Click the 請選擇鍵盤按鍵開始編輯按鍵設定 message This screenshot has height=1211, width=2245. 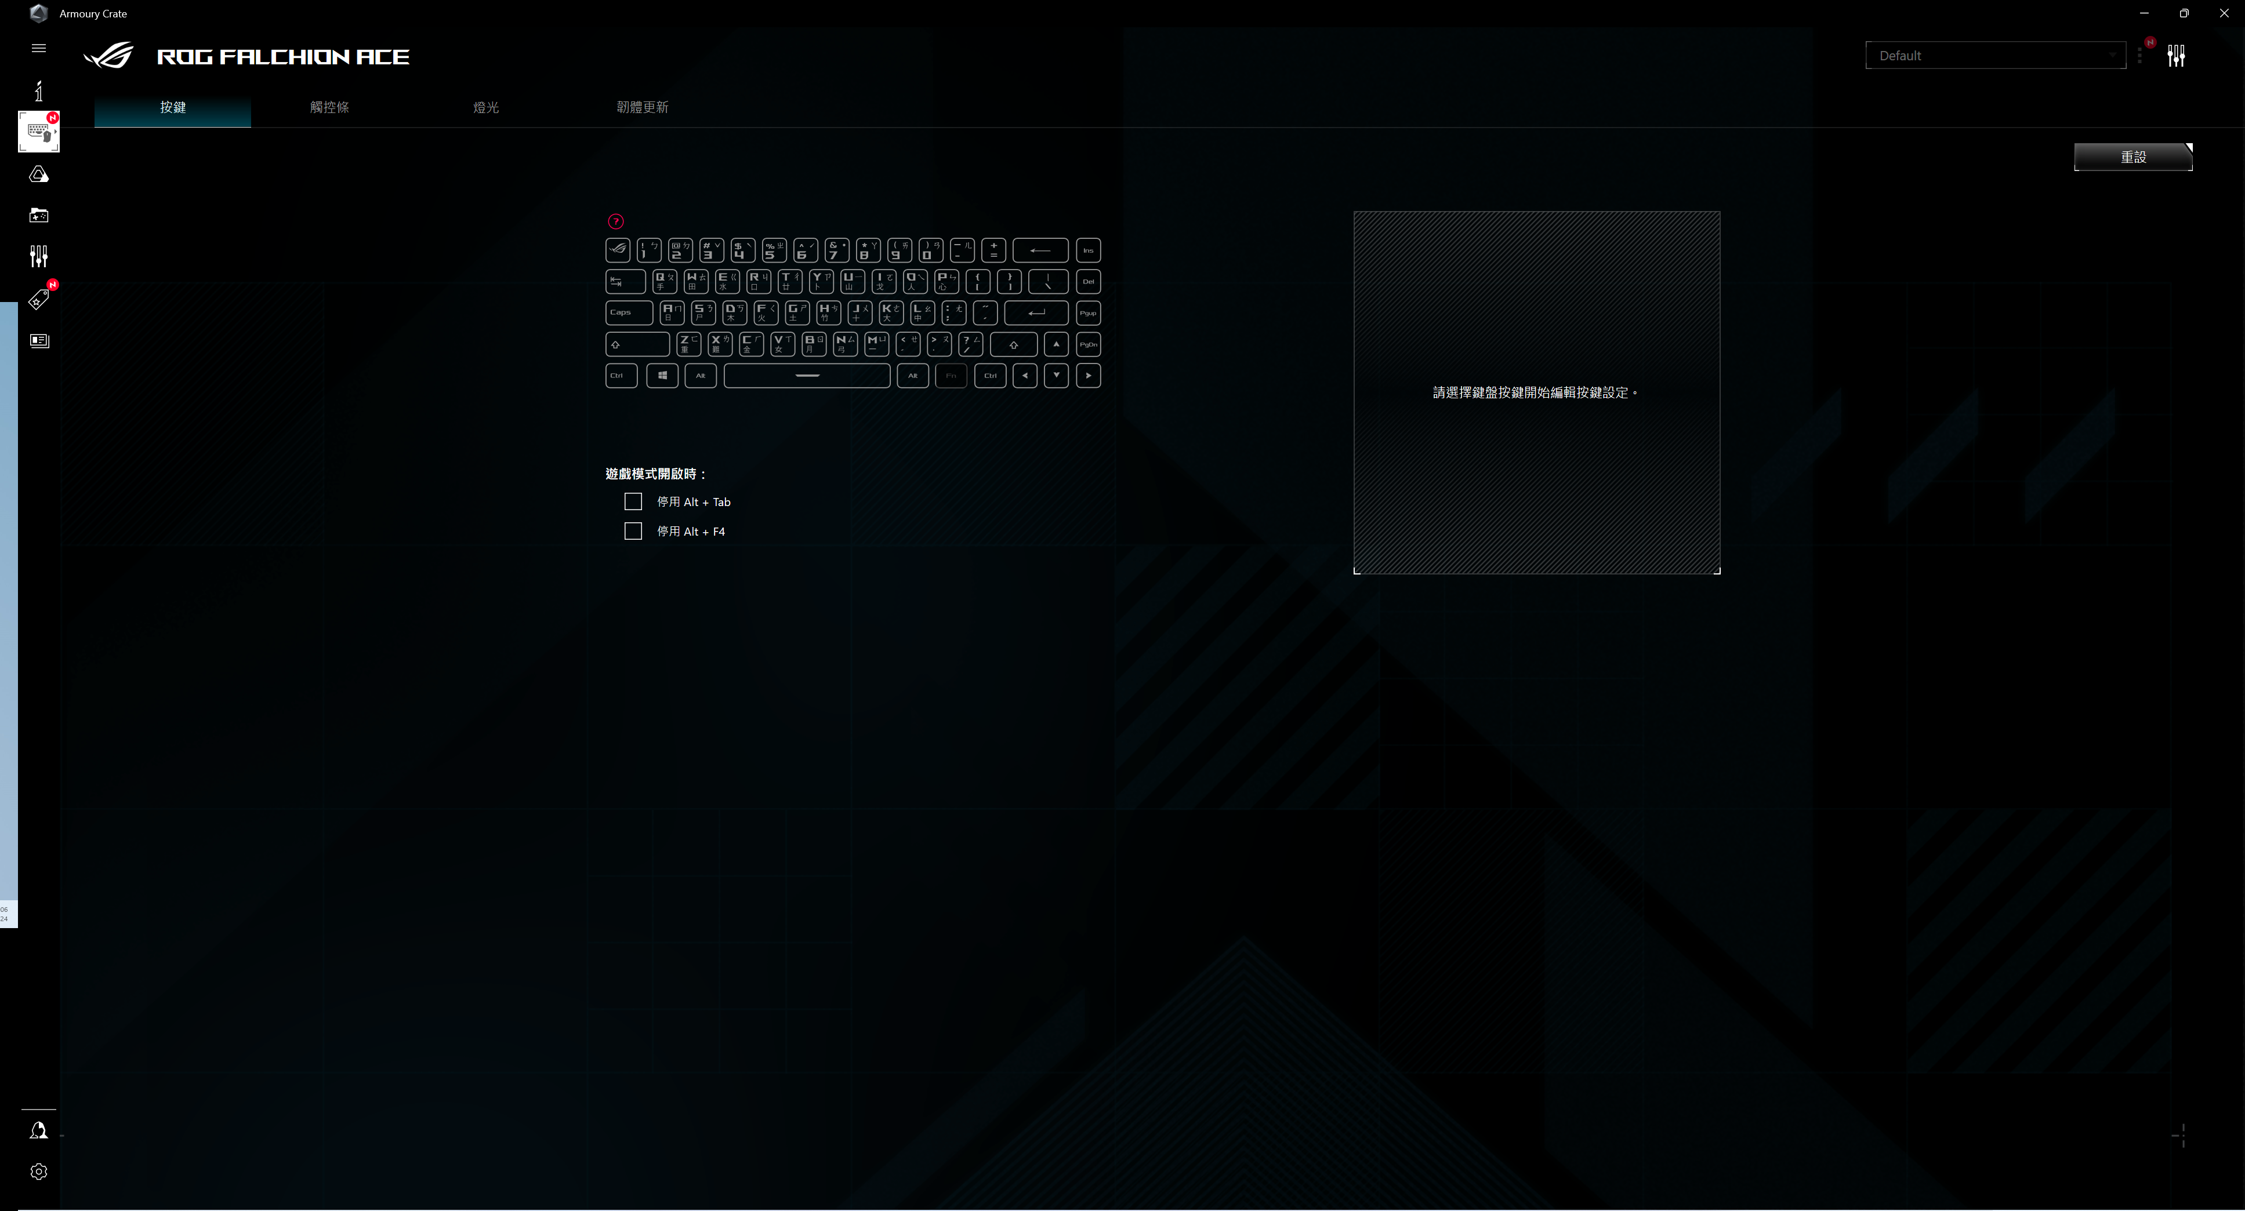(x=1536, y=393)
